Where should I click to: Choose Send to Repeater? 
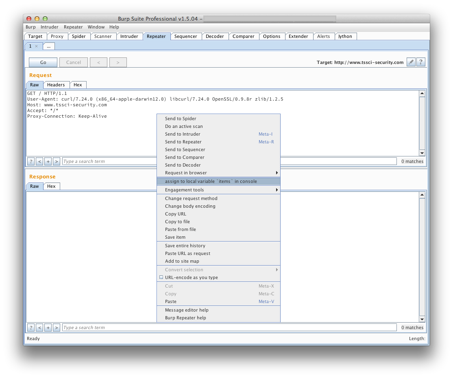point(218,142)
